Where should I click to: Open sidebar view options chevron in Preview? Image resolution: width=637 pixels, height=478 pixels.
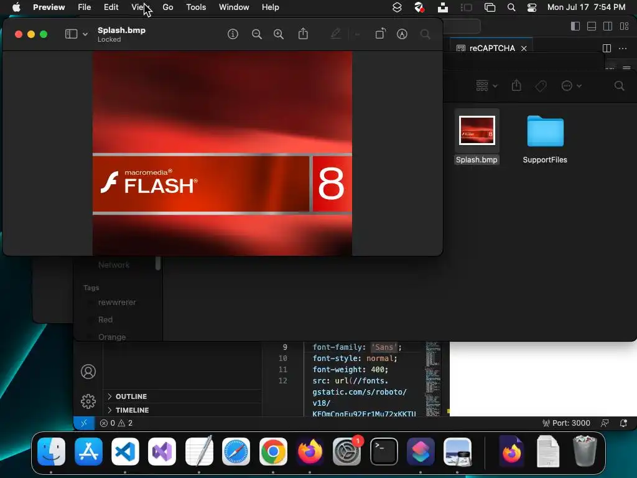[x=85, y=34]
